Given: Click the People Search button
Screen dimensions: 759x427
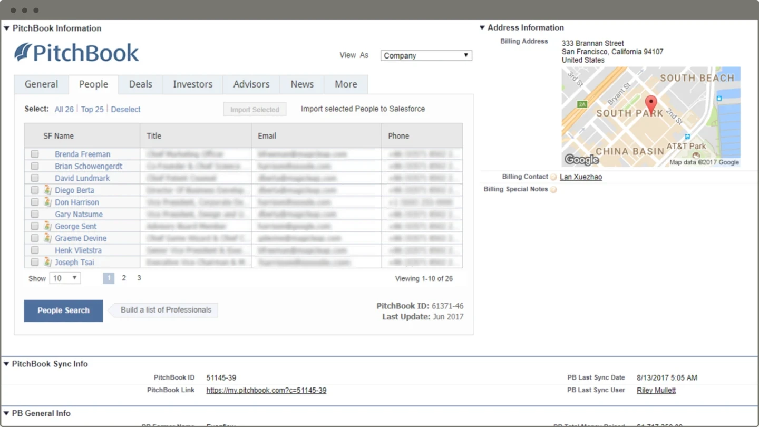Looking at the screenshot, I should [x=63, y=310].
